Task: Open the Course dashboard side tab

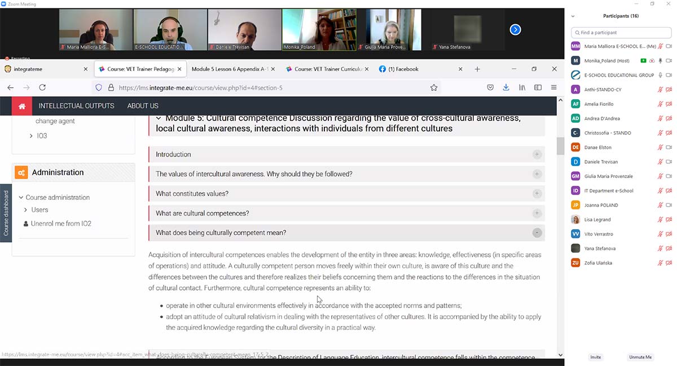Action: [x=6, y=213]
